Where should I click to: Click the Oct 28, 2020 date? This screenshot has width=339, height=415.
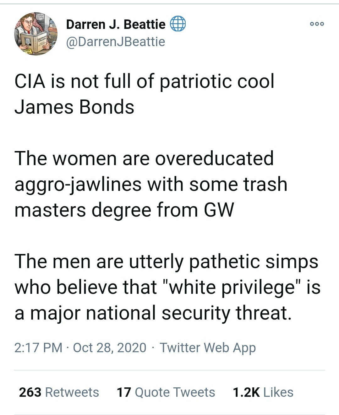[110, 348]
